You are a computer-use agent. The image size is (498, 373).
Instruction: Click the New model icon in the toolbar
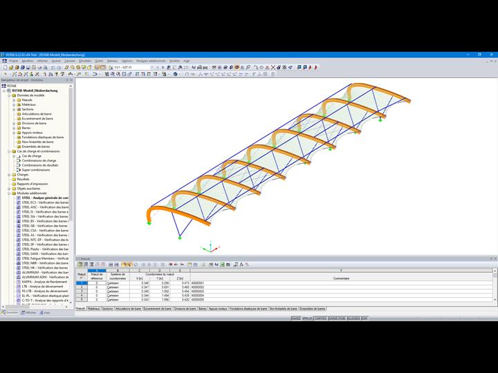(x=6, y=67)
